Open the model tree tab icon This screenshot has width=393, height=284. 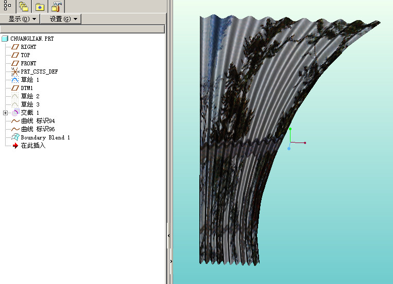coord(7,6)
